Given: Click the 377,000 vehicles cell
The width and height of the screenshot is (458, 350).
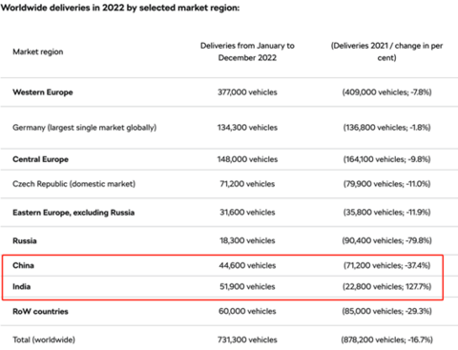Looking at the screenshot, I should 247,93.
